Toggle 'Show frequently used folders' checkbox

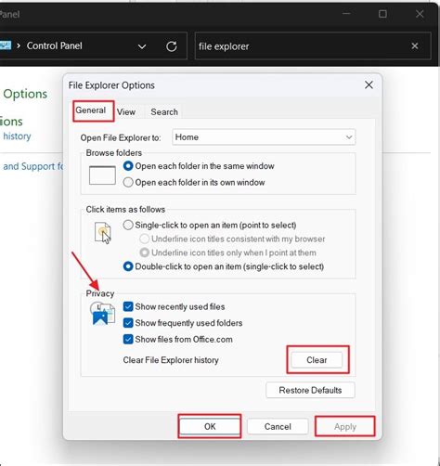click(128, 323)
